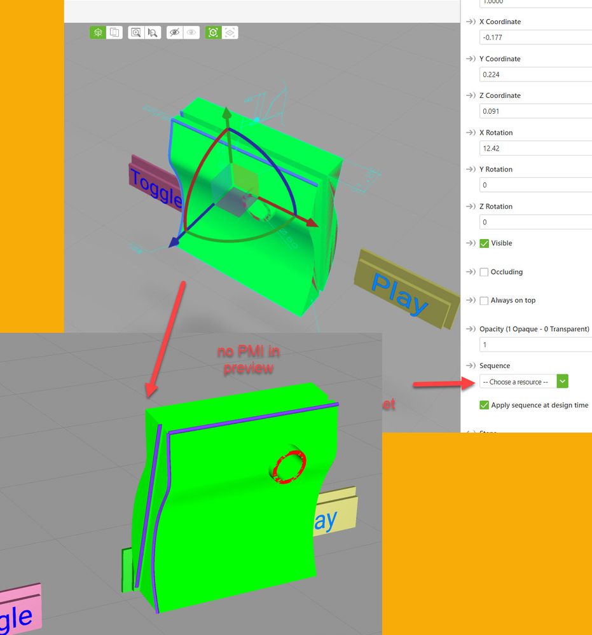Click binding arrow beside X Rotation
This screenshot has height=635, width=592.
(471, 132)
